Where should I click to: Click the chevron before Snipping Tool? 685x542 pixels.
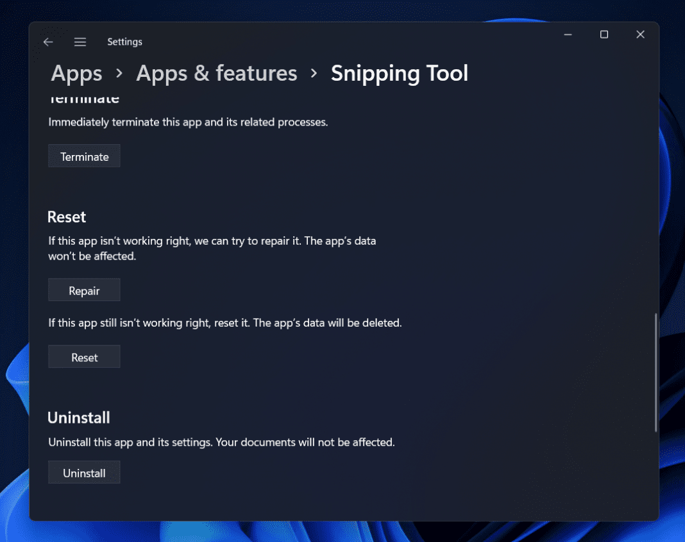314,73
